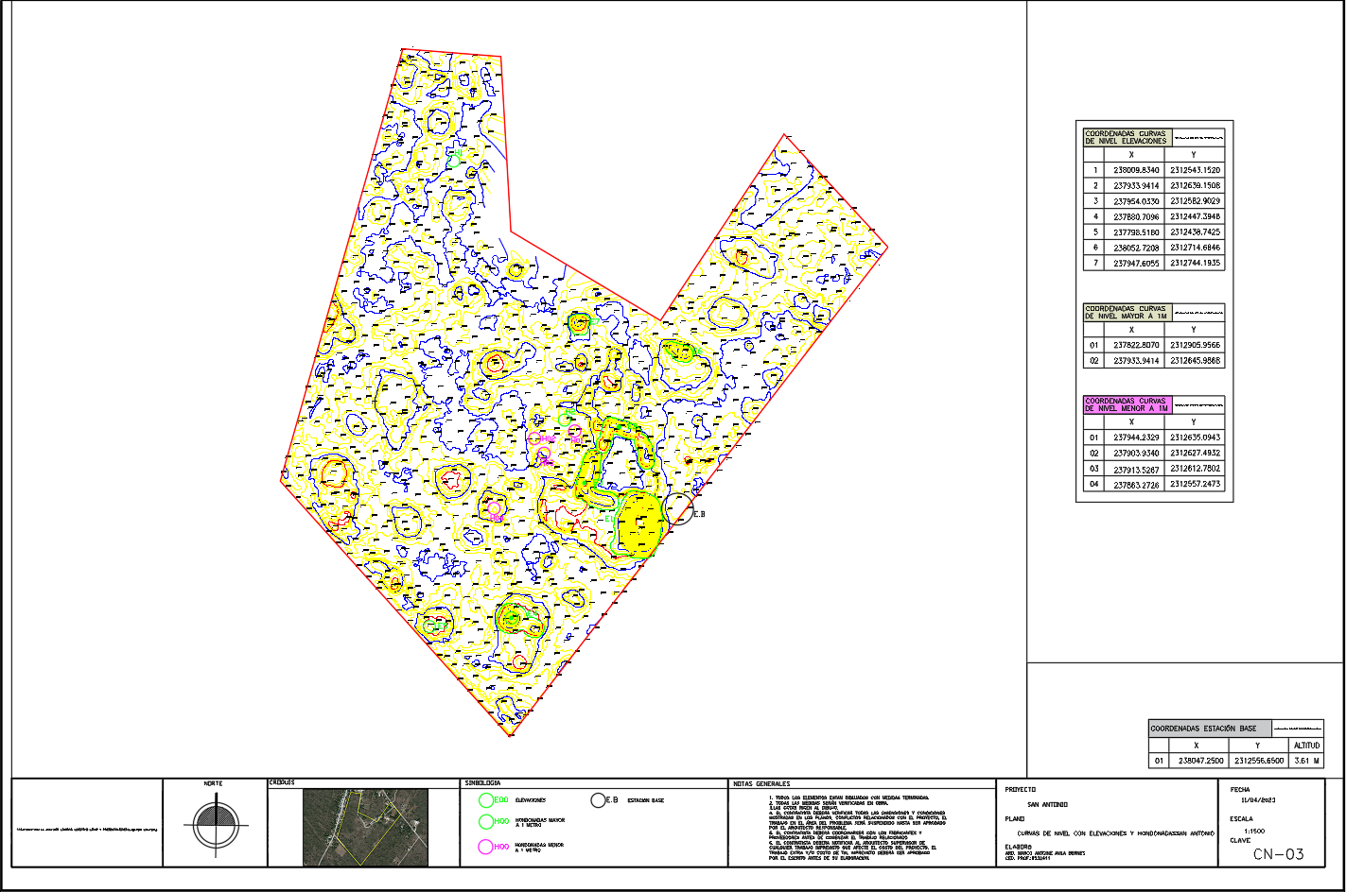Screen dimensions: 1346x892
Task: Toggle the green H00 hondonadas mayor symbol
Action: (485, 820)
